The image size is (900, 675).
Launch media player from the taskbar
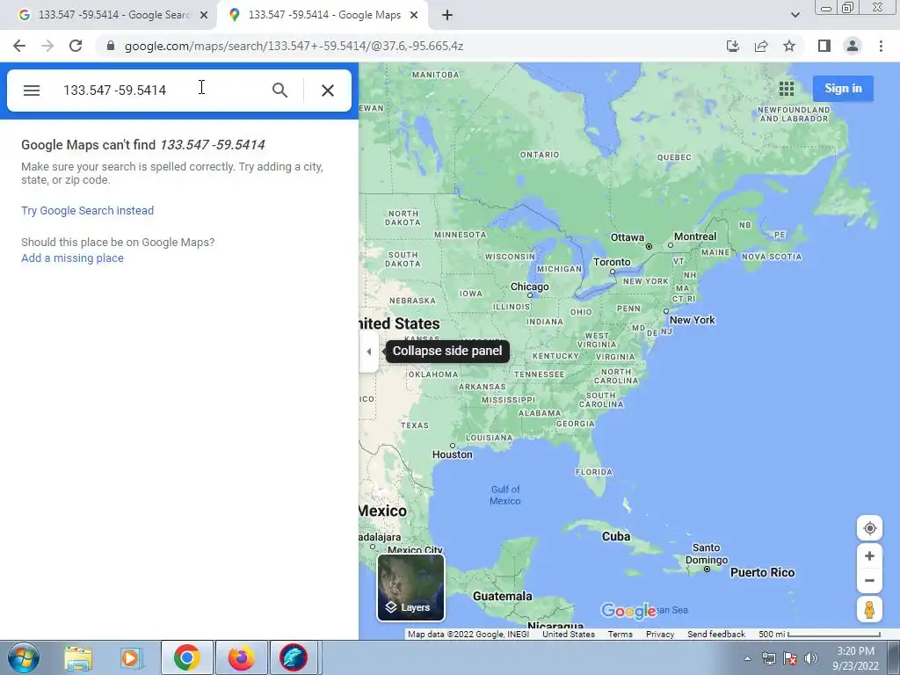pos(131,657)
